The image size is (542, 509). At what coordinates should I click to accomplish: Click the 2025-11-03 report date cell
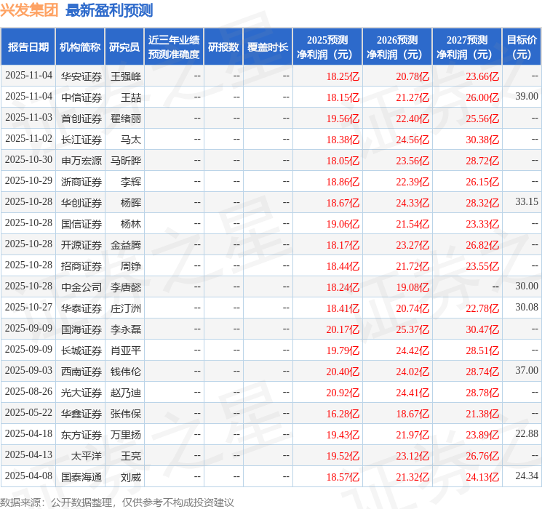(28, 118)
